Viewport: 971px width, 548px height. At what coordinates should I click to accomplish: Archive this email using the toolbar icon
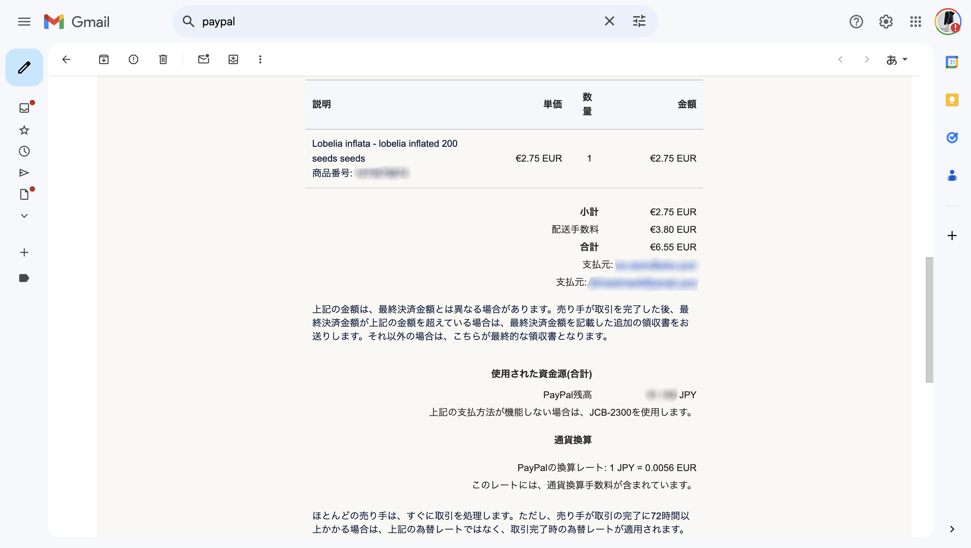coord(104,59)
